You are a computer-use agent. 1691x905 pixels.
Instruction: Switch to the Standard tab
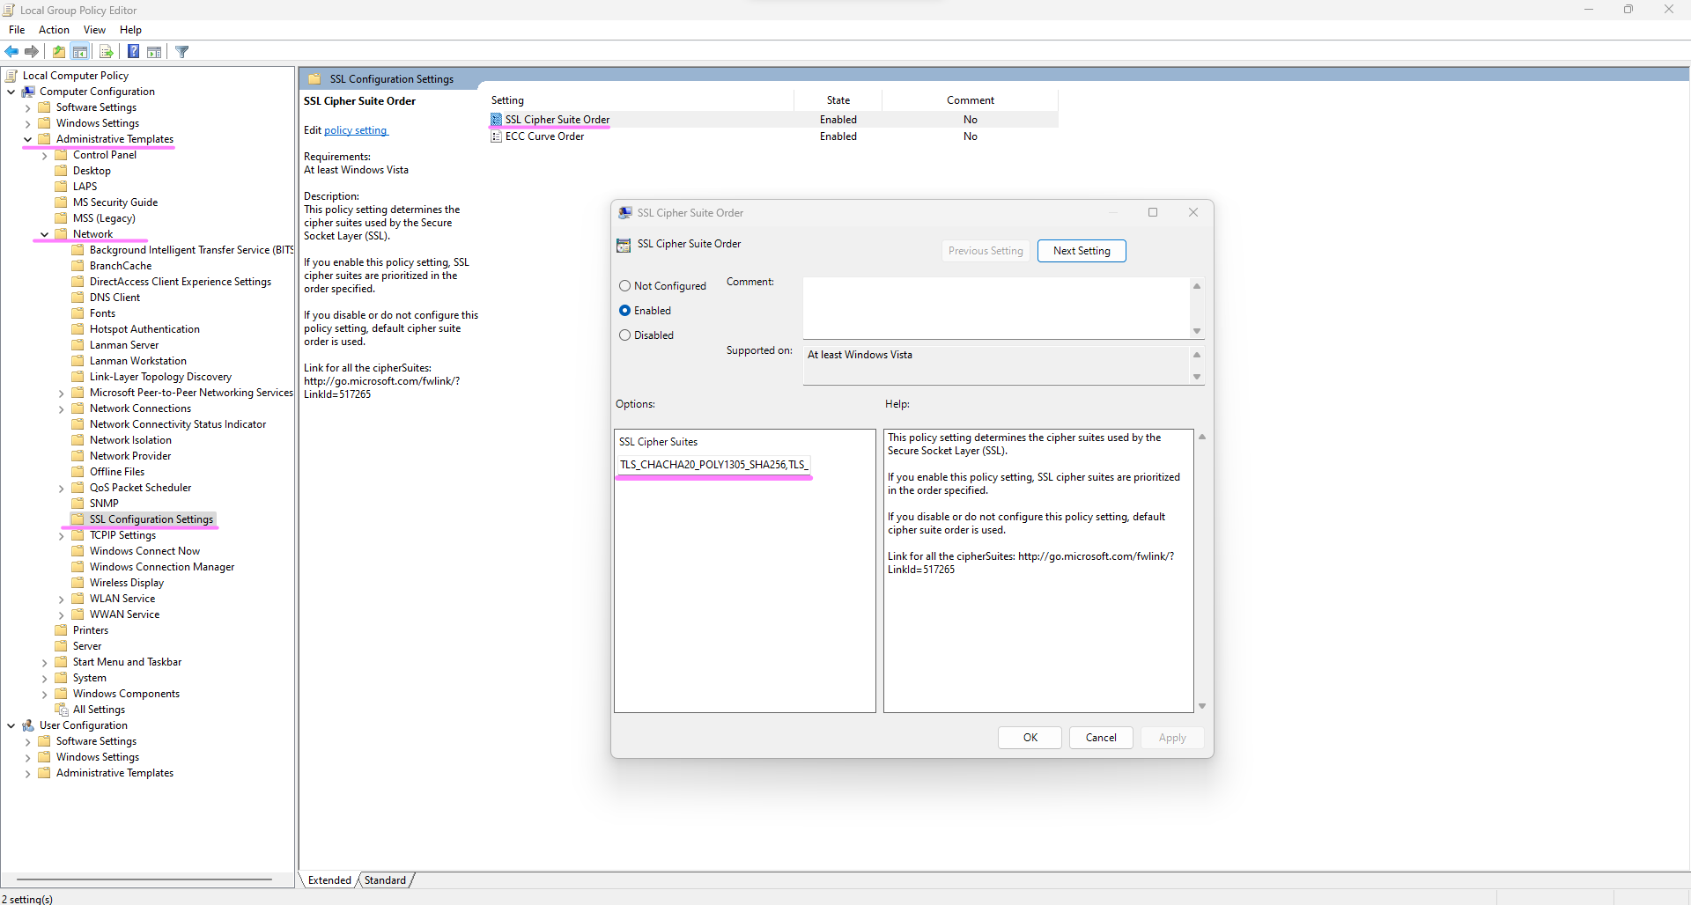pyautogui.click(x=385, y=879)
